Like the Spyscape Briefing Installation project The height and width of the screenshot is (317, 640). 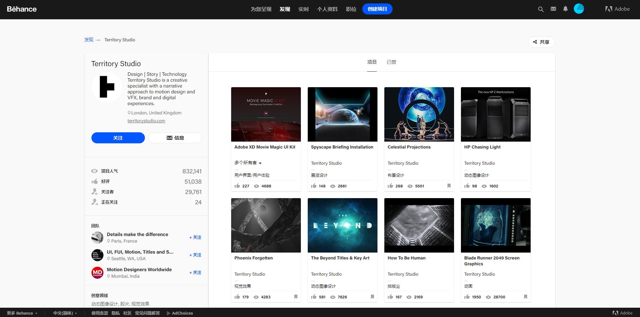pyautogui.click(x=314, y=186)
